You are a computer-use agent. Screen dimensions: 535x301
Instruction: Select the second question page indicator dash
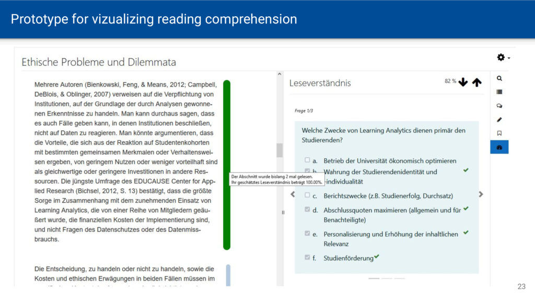(x=387, y=279)
